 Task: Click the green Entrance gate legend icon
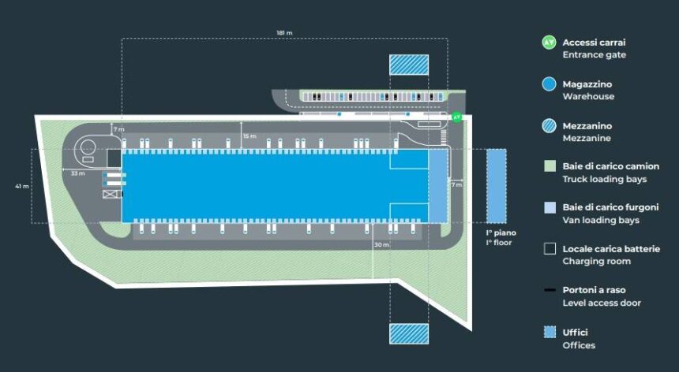pos(549,43)
